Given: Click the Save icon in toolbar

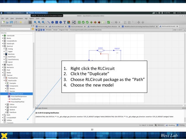Looking at the screenshot, I should (11, 22).
